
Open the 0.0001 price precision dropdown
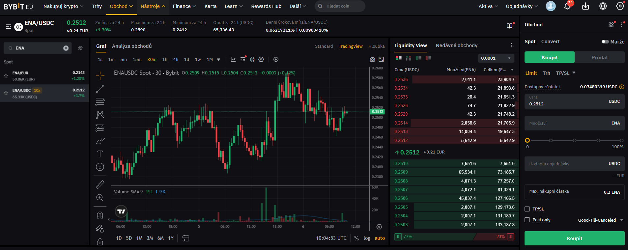point(496,58)
